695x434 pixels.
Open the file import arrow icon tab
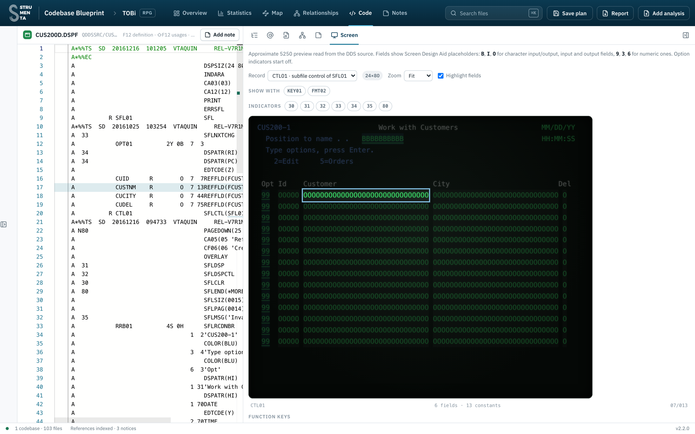286,35
